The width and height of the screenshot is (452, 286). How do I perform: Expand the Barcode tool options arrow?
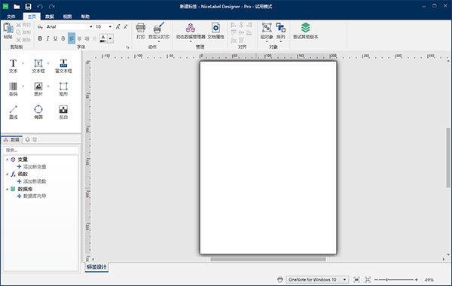tap(23, 87)
